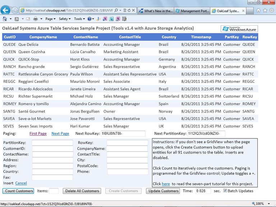
Task: Follow the Next Page paging link
Action: 60,134
